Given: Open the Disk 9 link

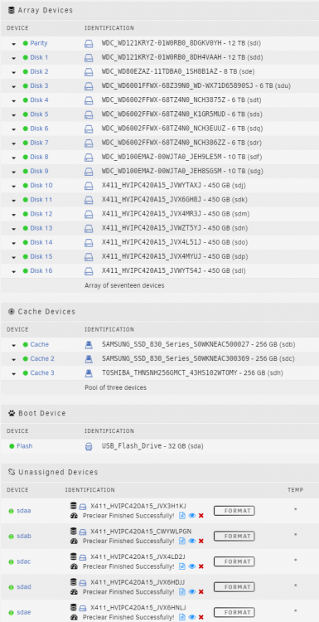Looking at the screenshot, I should pos(39,172).
